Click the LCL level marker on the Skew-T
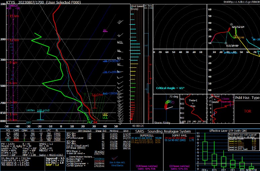Viewport: 260px width, 171px height. (105, 118)
